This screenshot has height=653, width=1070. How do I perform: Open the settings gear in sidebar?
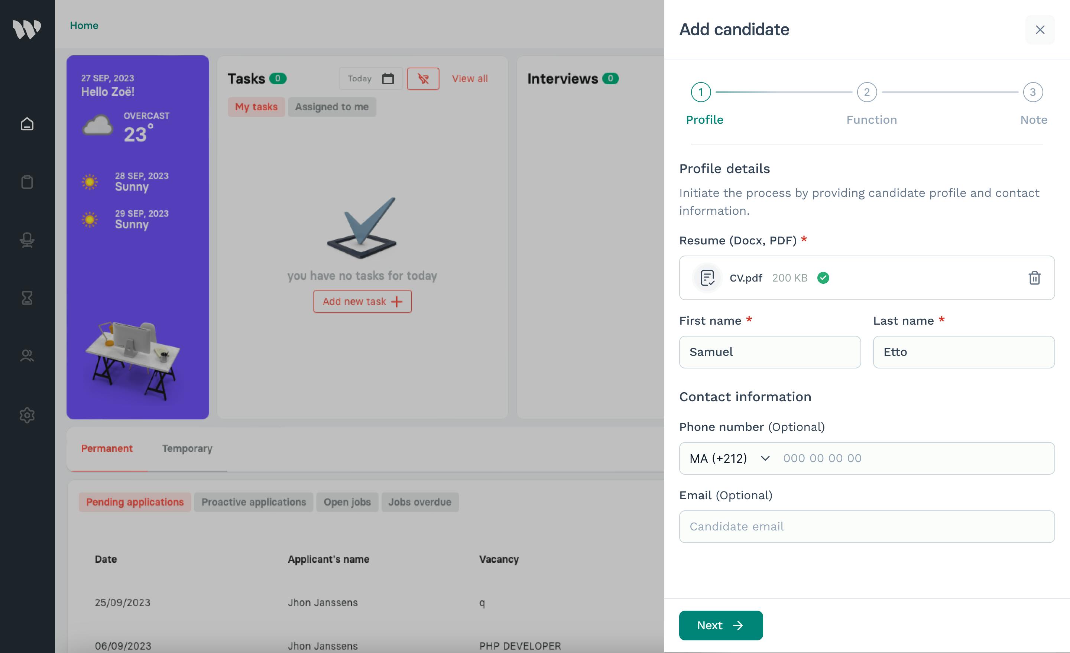[x=27, y=415]
